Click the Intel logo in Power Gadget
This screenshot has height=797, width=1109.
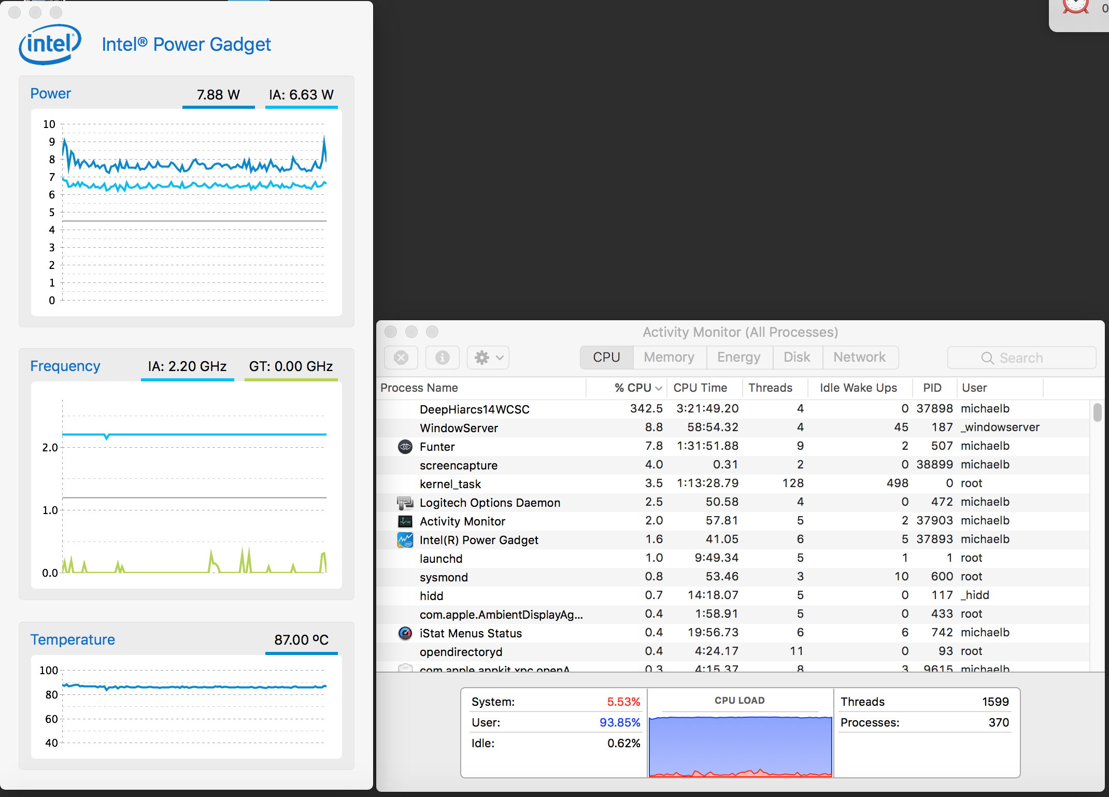[50, 45]
